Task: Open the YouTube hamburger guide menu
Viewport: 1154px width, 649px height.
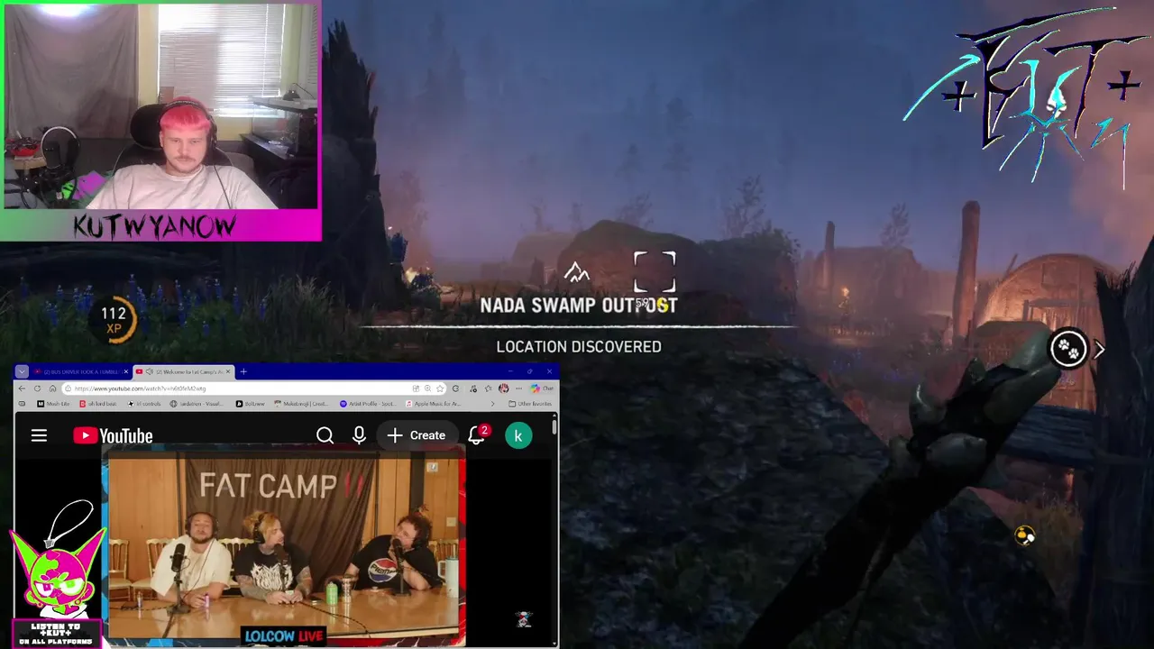Action: (39, 435)
